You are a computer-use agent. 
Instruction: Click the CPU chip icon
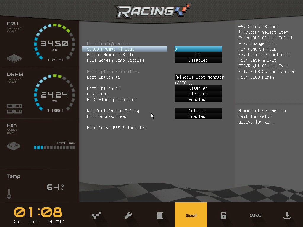tap(14, 58)
